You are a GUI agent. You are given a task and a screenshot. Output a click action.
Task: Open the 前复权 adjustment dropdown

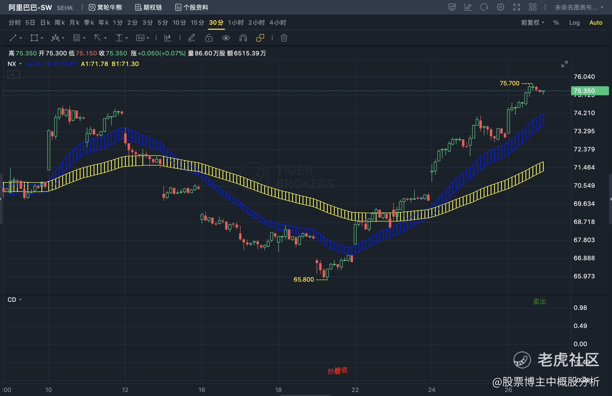pos(533,23)
